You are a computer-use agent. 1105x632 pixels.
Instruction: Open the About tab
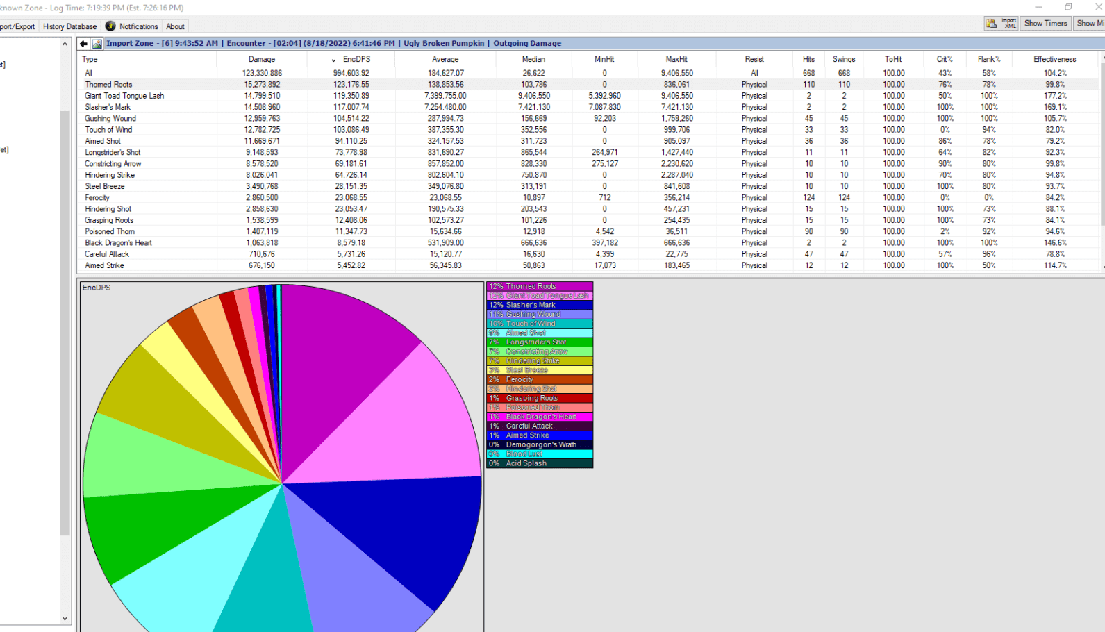coord(175,26)
